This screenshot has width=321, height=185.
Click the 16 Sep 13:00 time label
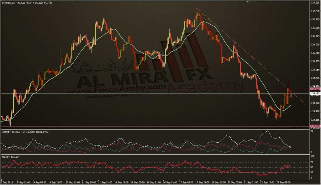(x=170, y=182)
